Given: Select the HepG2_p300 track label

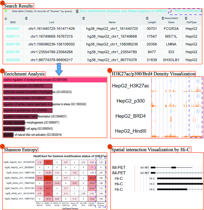Looking at the screenshot, I should pyautogui.click(x=131, y=101).
